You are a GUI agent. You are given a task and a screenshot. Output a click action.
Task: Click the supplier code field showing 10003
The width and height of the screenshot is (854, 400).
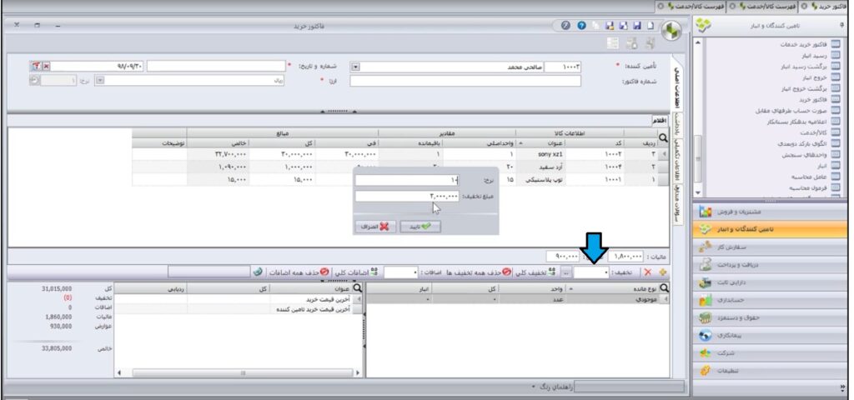(563, 67)
